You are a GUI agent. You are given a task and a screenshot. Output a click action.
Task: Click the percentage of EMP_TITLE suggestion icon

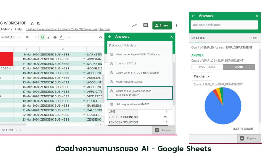(111, 54)
